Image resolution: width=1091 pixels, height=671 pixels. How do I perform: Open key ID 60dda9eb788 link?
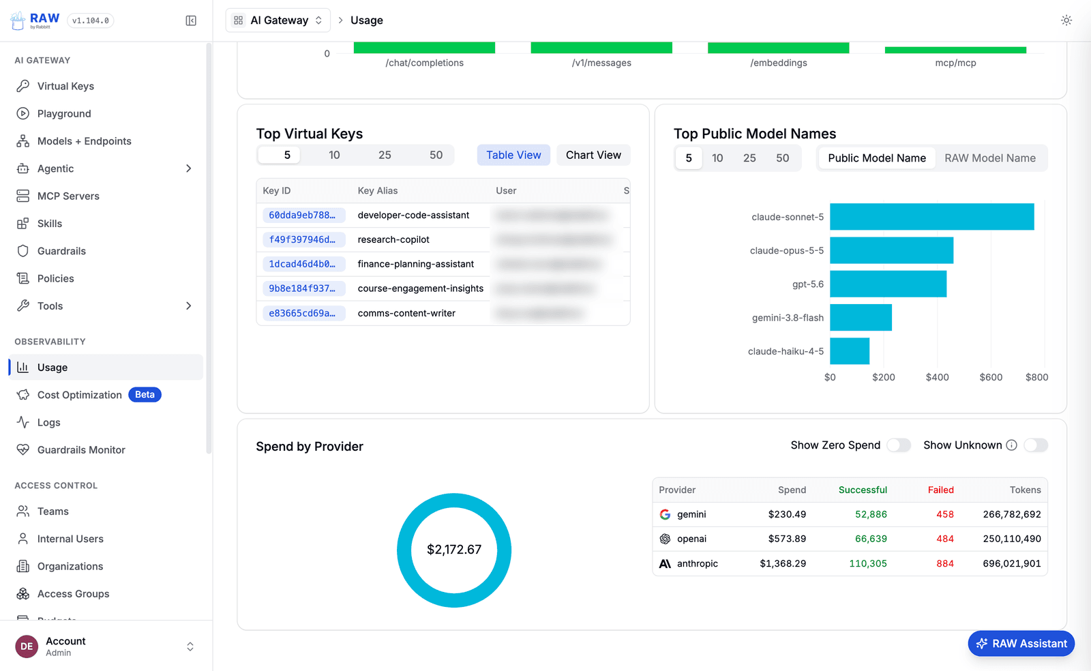point(303,215)
